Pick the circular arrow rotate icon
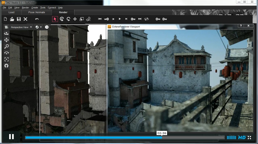The width and height of the screenshot is (258, 144). point(68,19)
